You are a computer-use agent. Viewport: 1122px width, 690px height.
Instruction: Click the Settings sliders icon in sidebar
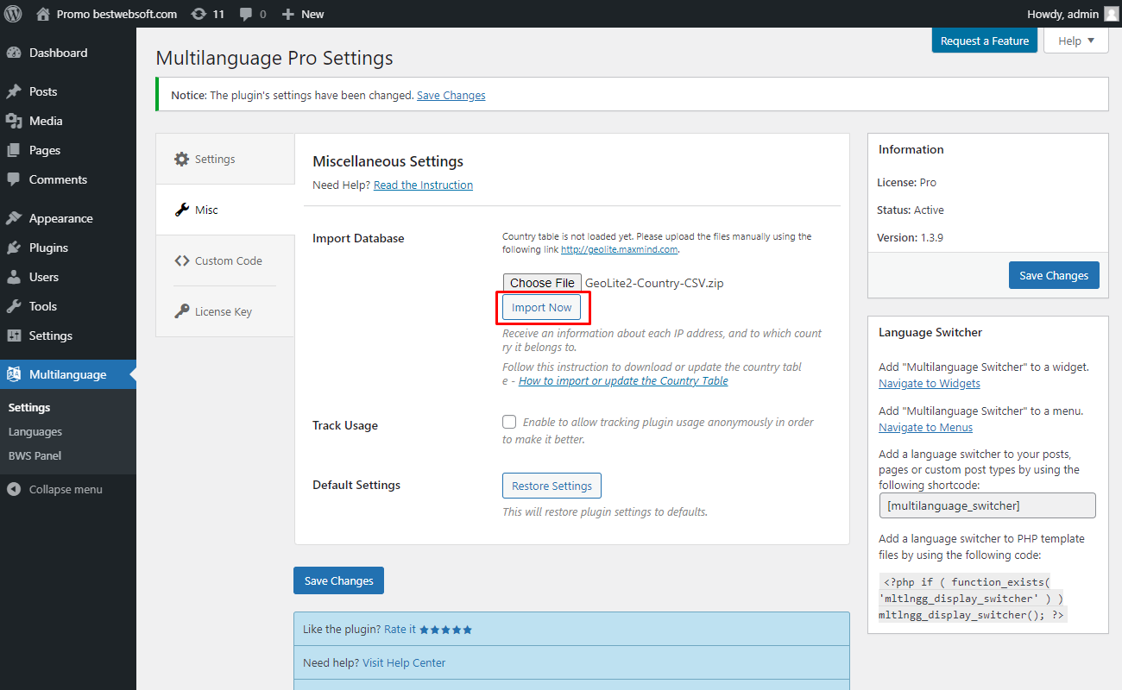[14, 336]
